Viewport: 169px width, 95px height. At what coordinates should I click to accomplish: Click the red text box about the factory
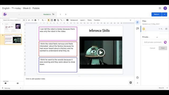pyautogui.click(x=58, y=49)
